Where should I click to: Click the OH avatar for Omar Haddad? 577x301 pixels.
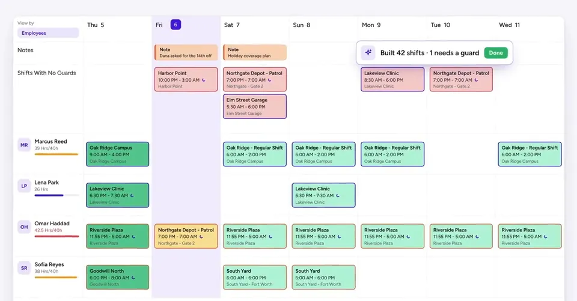coord(24,227)
